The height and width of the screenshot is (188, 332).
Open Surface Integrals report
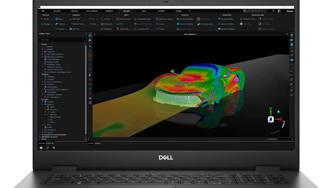coord(185,19)
